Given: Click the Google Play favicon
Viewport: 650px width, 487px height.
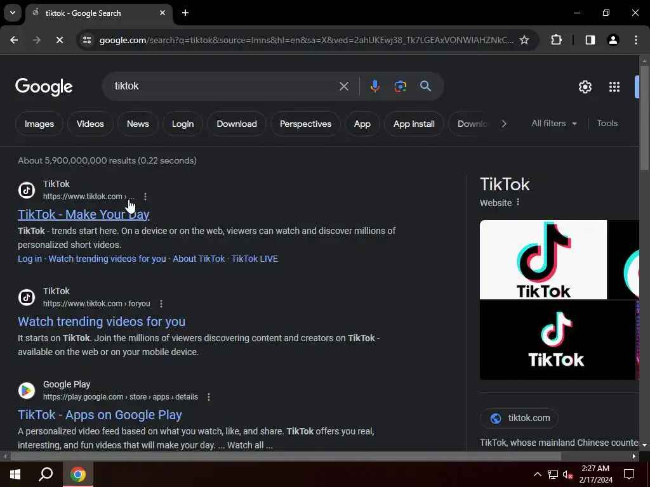Looking at the screenshot, I should point(27,391).
